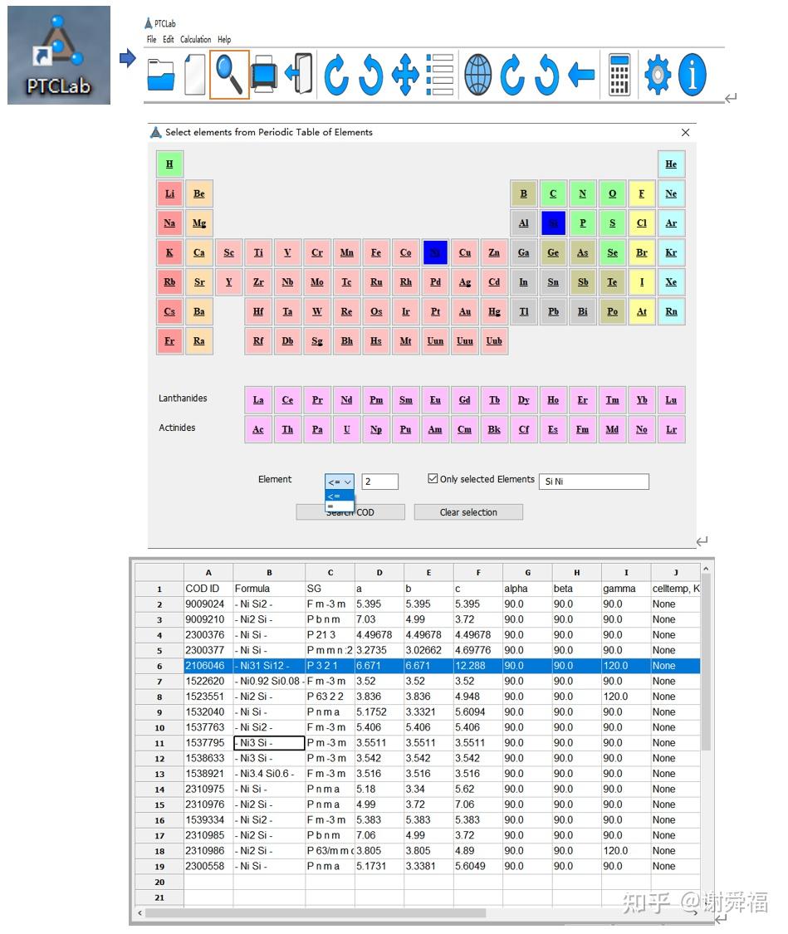This screenshot has height=934, width=788.
Task: Select Gold (Au) element
Action: click(x=465, y=311)
